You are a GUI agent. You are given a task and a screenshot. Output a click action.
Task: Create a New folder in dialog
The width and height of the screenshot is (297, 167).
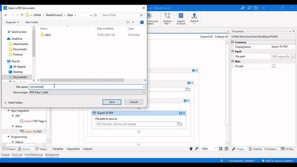click(32, 22)
